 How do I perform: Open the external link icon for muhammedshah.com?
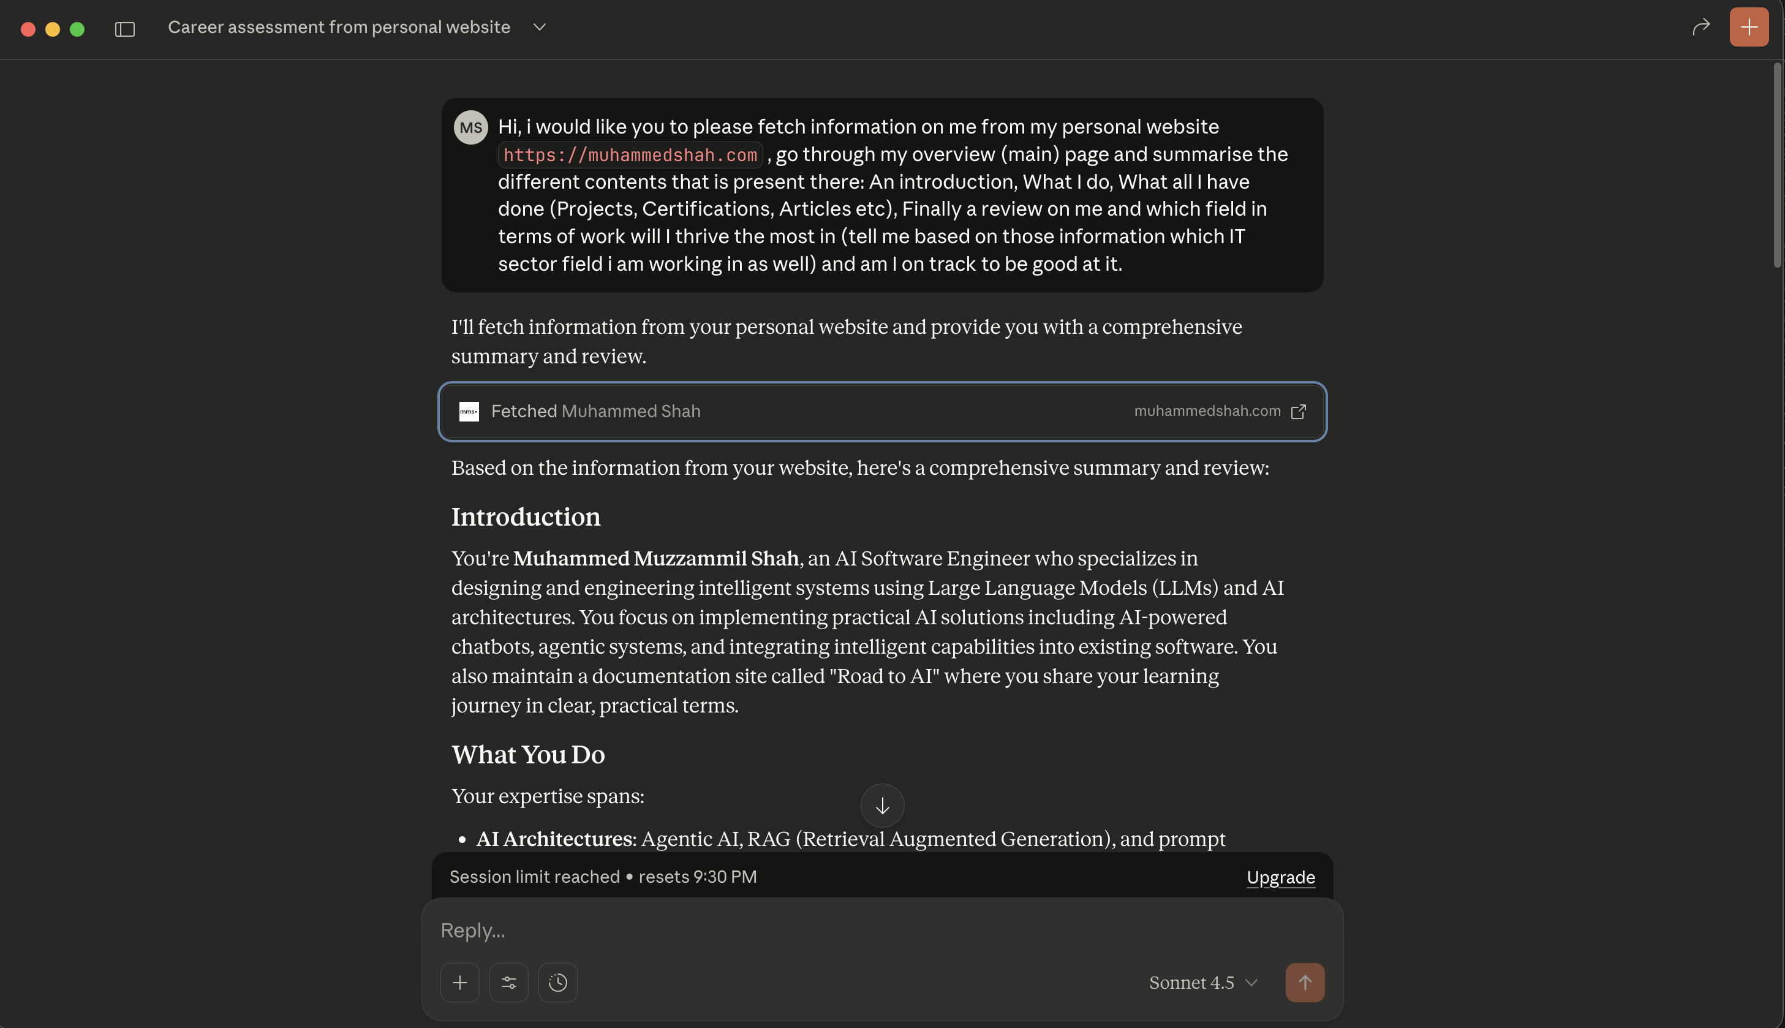tap(1298, 412)
